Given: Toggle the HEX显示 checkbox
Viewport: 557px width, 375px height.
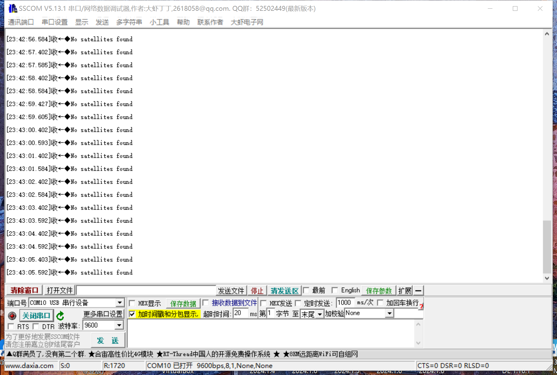Looking at the screenshot, I should point(132,303).
